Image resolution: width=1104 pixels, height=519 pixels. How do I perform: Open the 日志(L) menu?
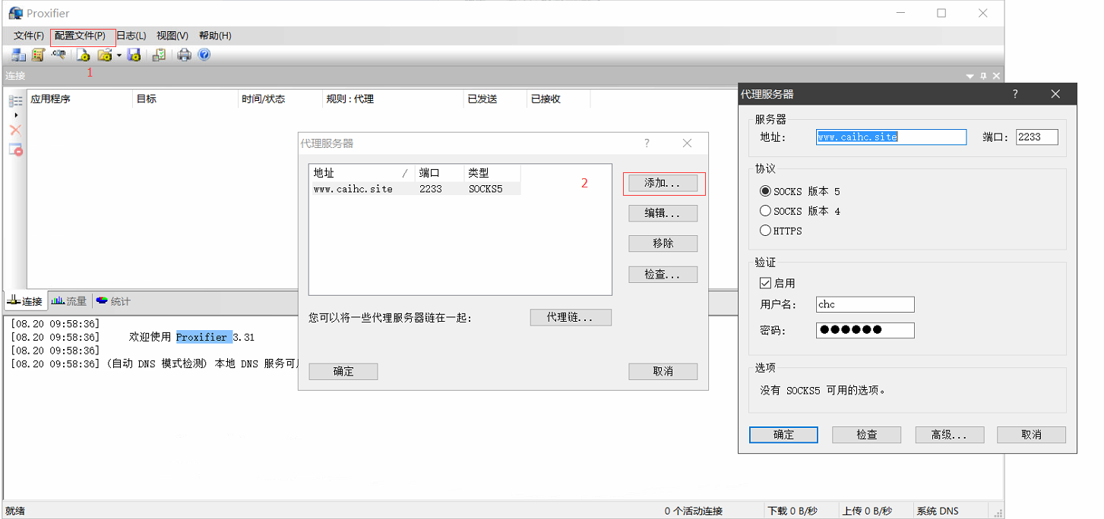131,36
